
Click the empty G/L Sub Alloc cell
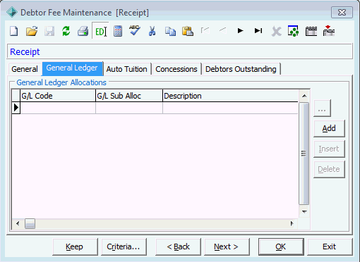(129, 108)
